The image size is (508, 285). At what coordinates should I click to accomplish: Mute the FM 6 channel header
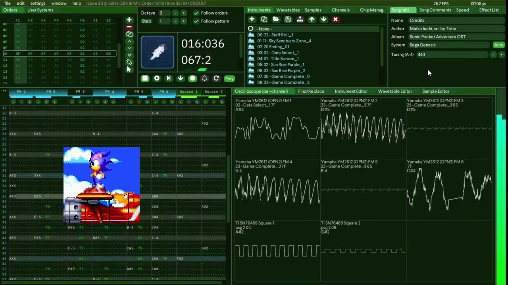(164, 92)
